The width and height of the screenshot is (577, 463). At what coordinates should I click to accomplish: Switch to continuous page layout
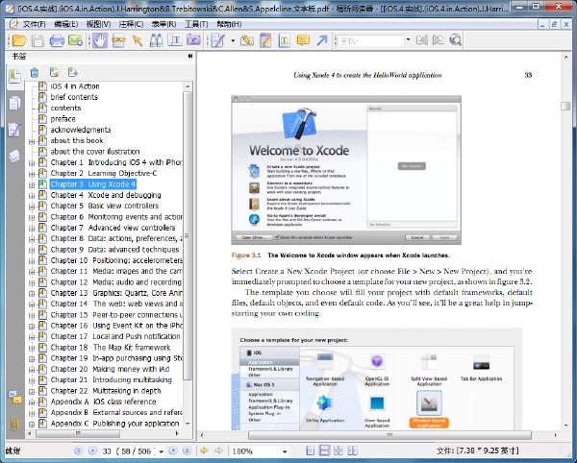pos(324,451)
